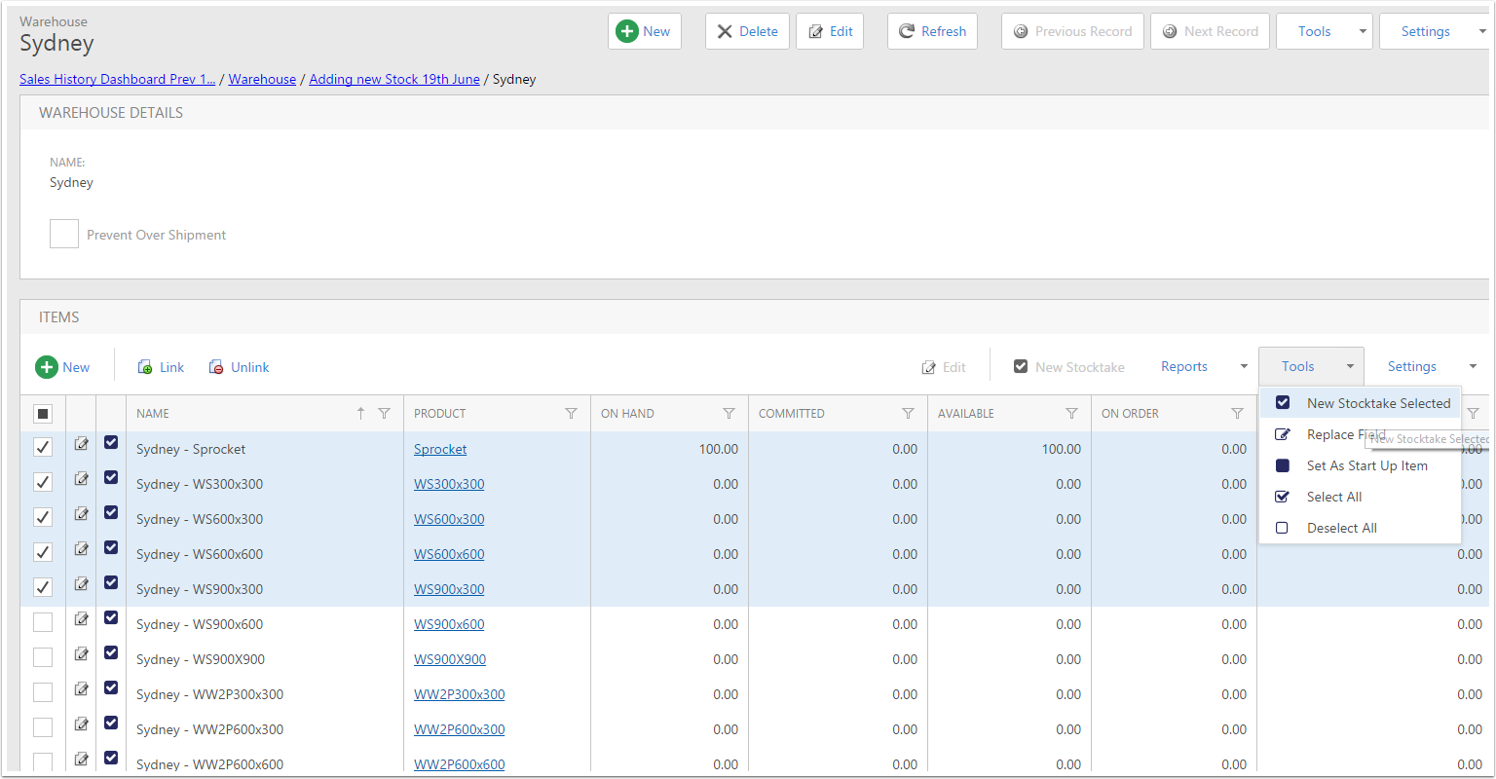Click the pencil icon on the top Edit button

tap(816, 31)
